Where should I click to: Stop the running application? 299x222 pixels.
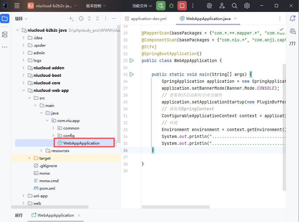pyautogui.click(x=181, y=6)
